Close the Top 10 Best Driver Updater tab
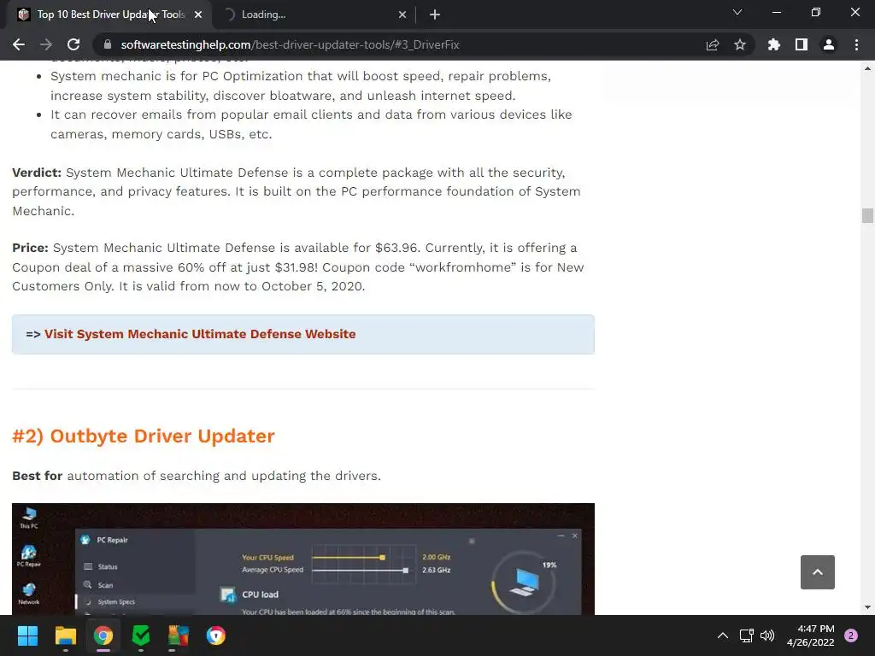875x656 pixels. pyautogui.click(x=198, y=15)
